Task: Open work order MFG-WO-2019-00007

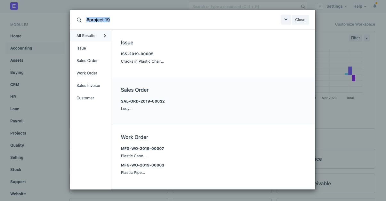Action: point(142,148)
